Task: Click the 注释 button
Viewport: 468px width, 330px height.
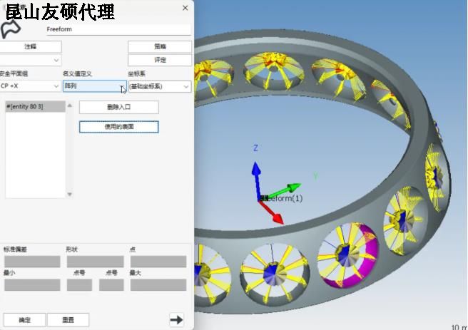Action: (x=30, y=46)
